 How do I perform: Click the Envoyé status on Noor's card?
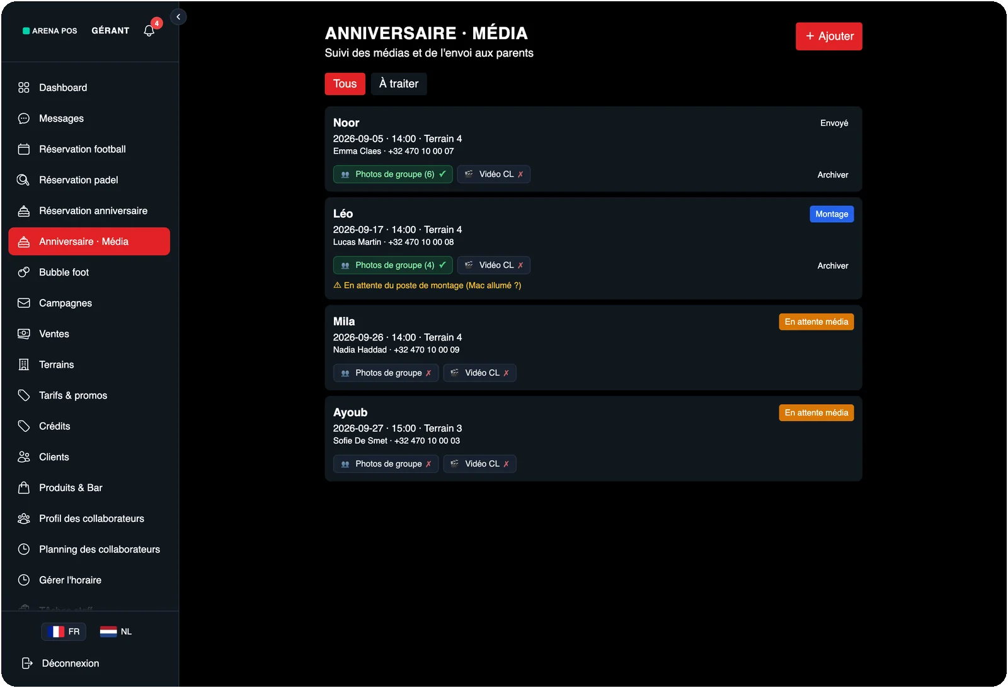[x=834, y=123]
